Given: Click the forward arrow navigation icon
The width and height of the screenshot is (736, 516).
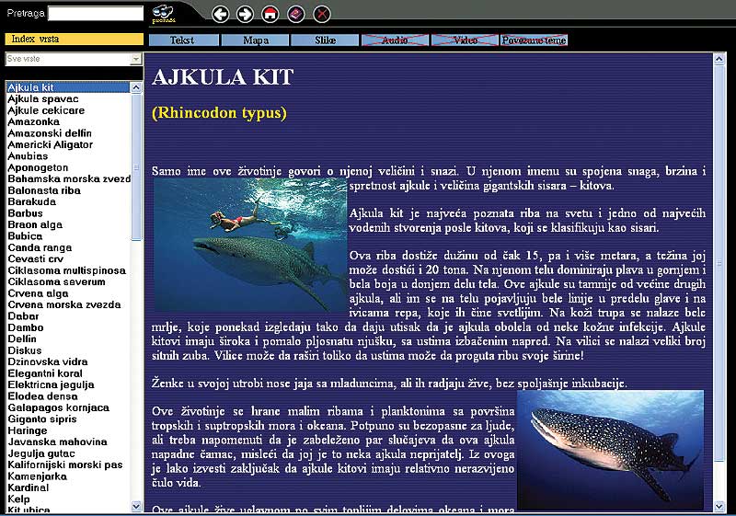Looking at the screenshot, I should (245, 15).
